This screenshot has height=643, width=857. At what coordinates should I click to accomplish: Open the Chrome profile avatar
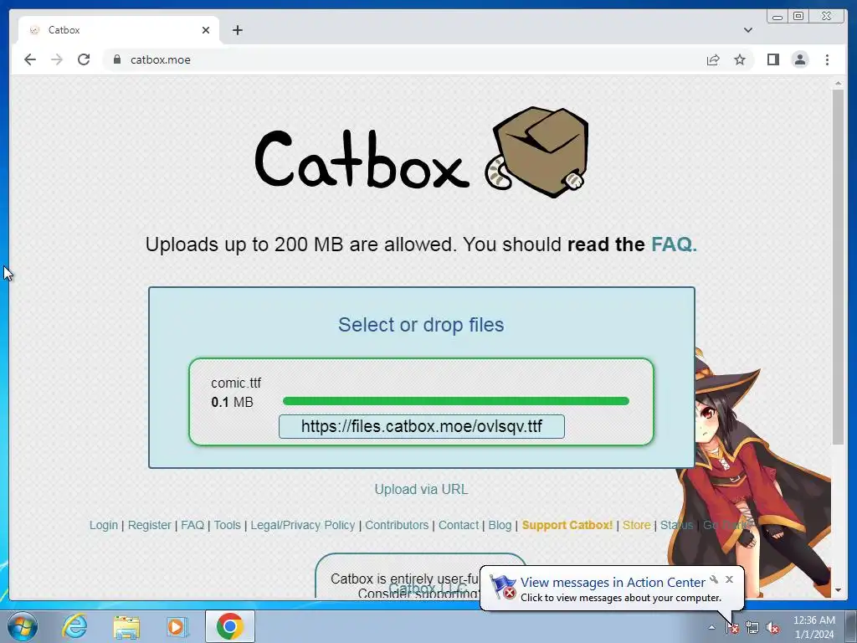tap(800, 59)
